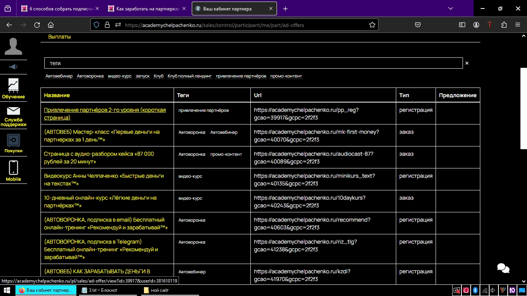Open offer Мастер-класс Первые деньги на партнерках

point(102,136)
